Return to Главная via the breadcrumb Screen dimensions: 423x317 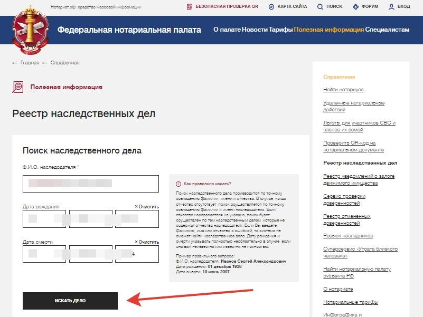[x=29, y=62]
